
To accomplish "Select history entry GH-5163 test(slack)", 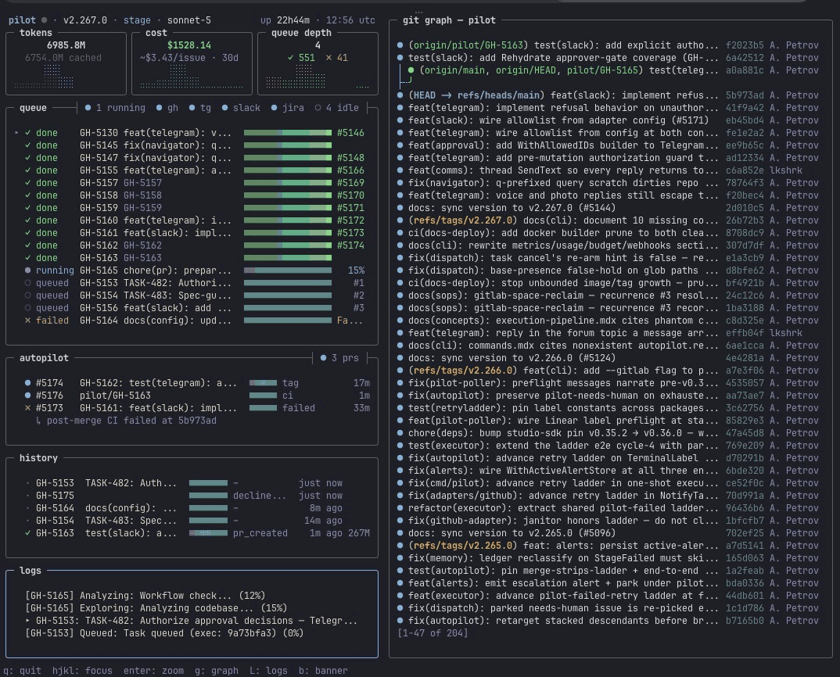I will 196,533.
